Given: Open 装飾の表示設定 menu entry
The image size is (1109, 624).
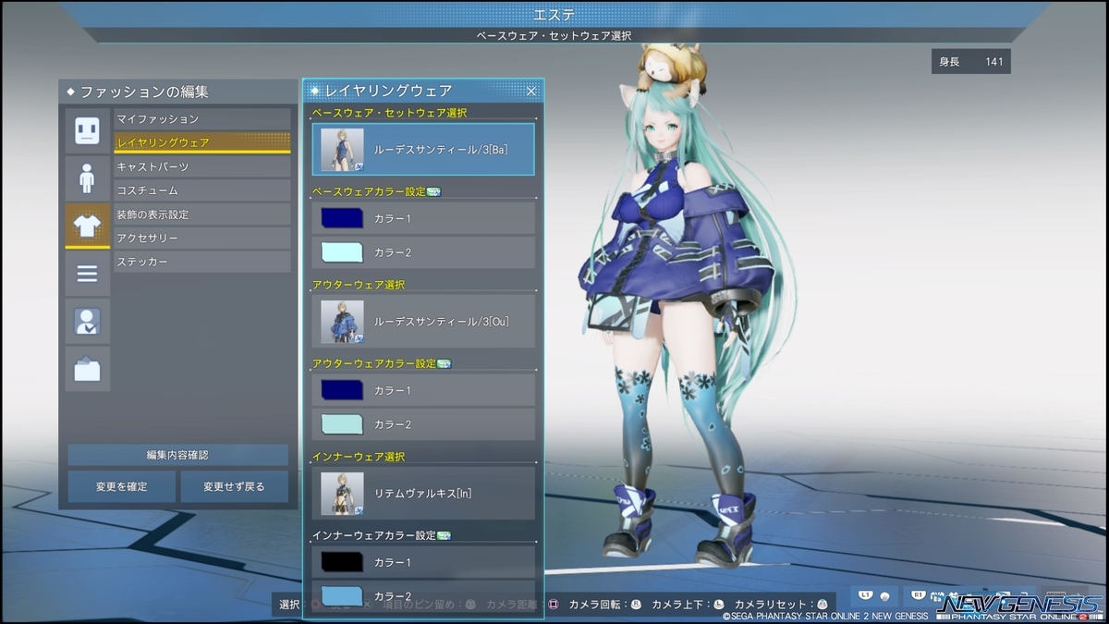Looking at the screenshot, I should 202,214.
